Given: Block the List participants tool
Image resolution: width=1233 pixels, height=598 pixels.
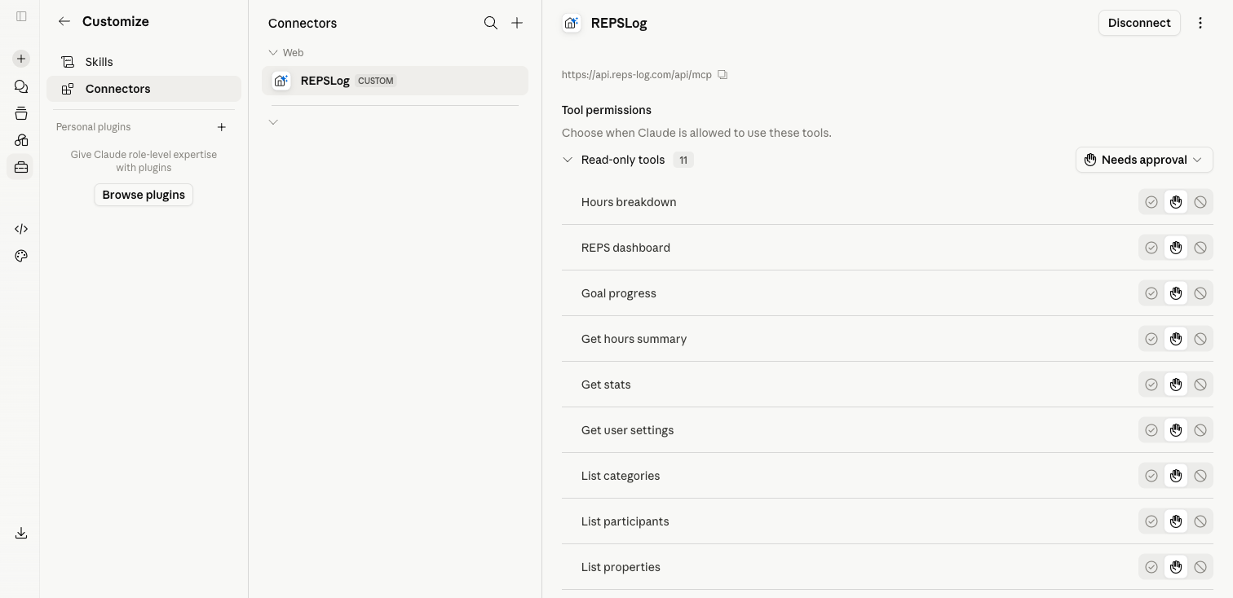Looking at the screenshot, I should coord(1200,521).
